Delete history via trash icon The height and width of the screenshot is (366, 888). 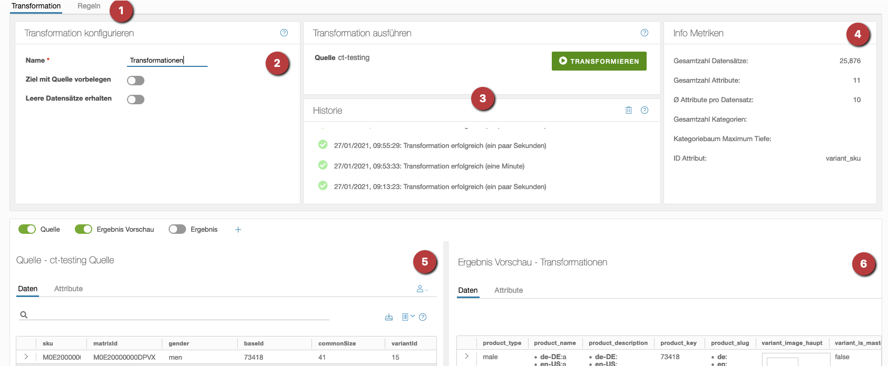click(628, 110)
